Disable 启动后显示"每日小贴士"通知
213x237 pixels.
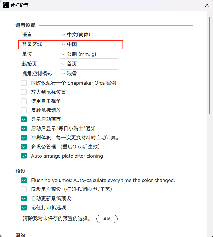click(24, 128)
